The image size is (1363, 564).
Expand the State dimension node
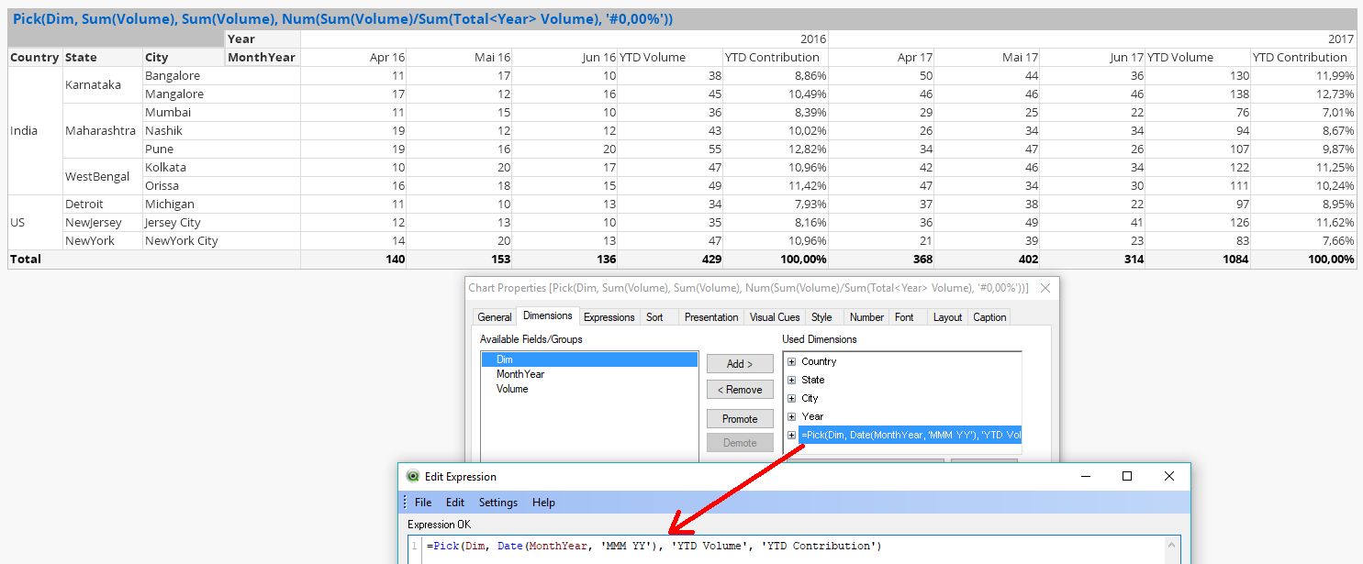[x=791, y=380]
